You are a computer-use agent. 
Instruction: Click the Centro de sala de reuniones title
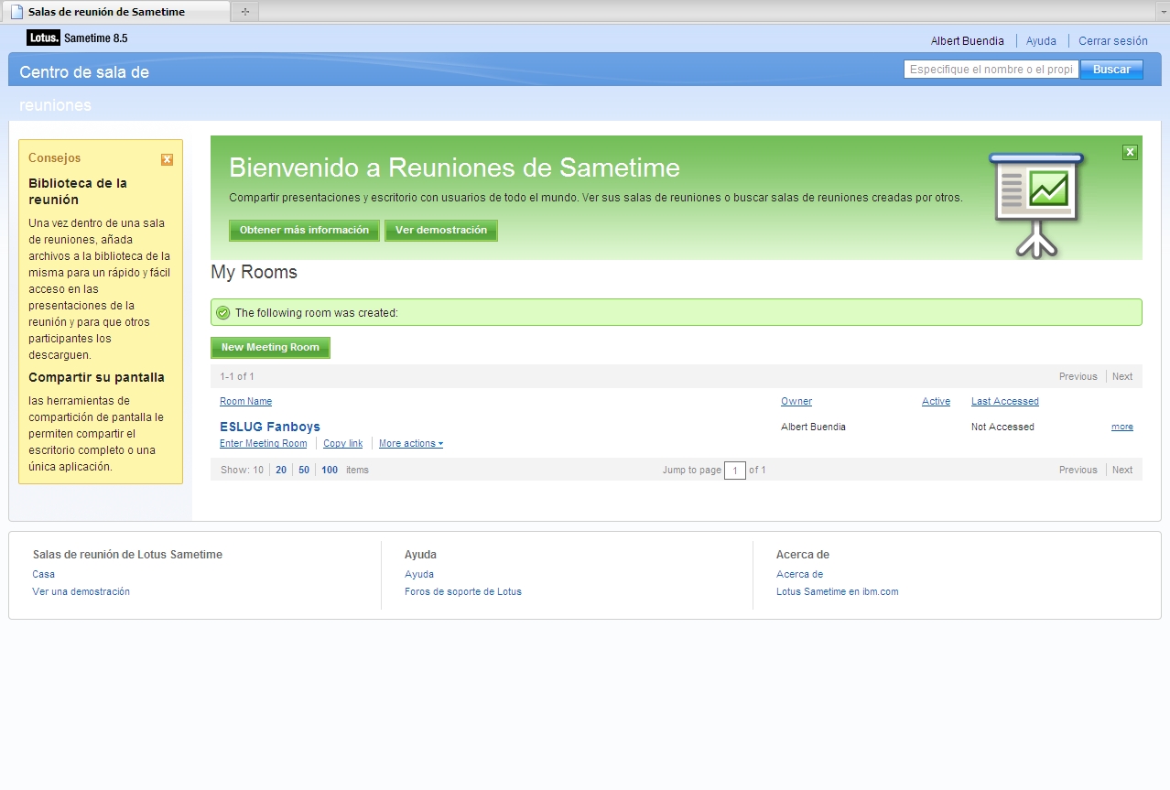click(84, 89)
